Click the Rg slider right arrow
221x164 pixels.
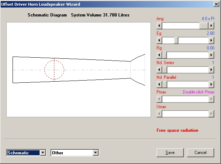point(211,55)
